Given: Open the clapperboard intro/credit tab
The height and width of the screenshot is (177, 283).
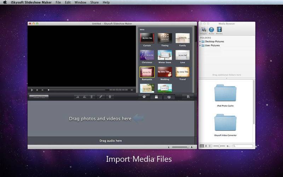Looking at the screenshot, I should click(x=156, y=97).
